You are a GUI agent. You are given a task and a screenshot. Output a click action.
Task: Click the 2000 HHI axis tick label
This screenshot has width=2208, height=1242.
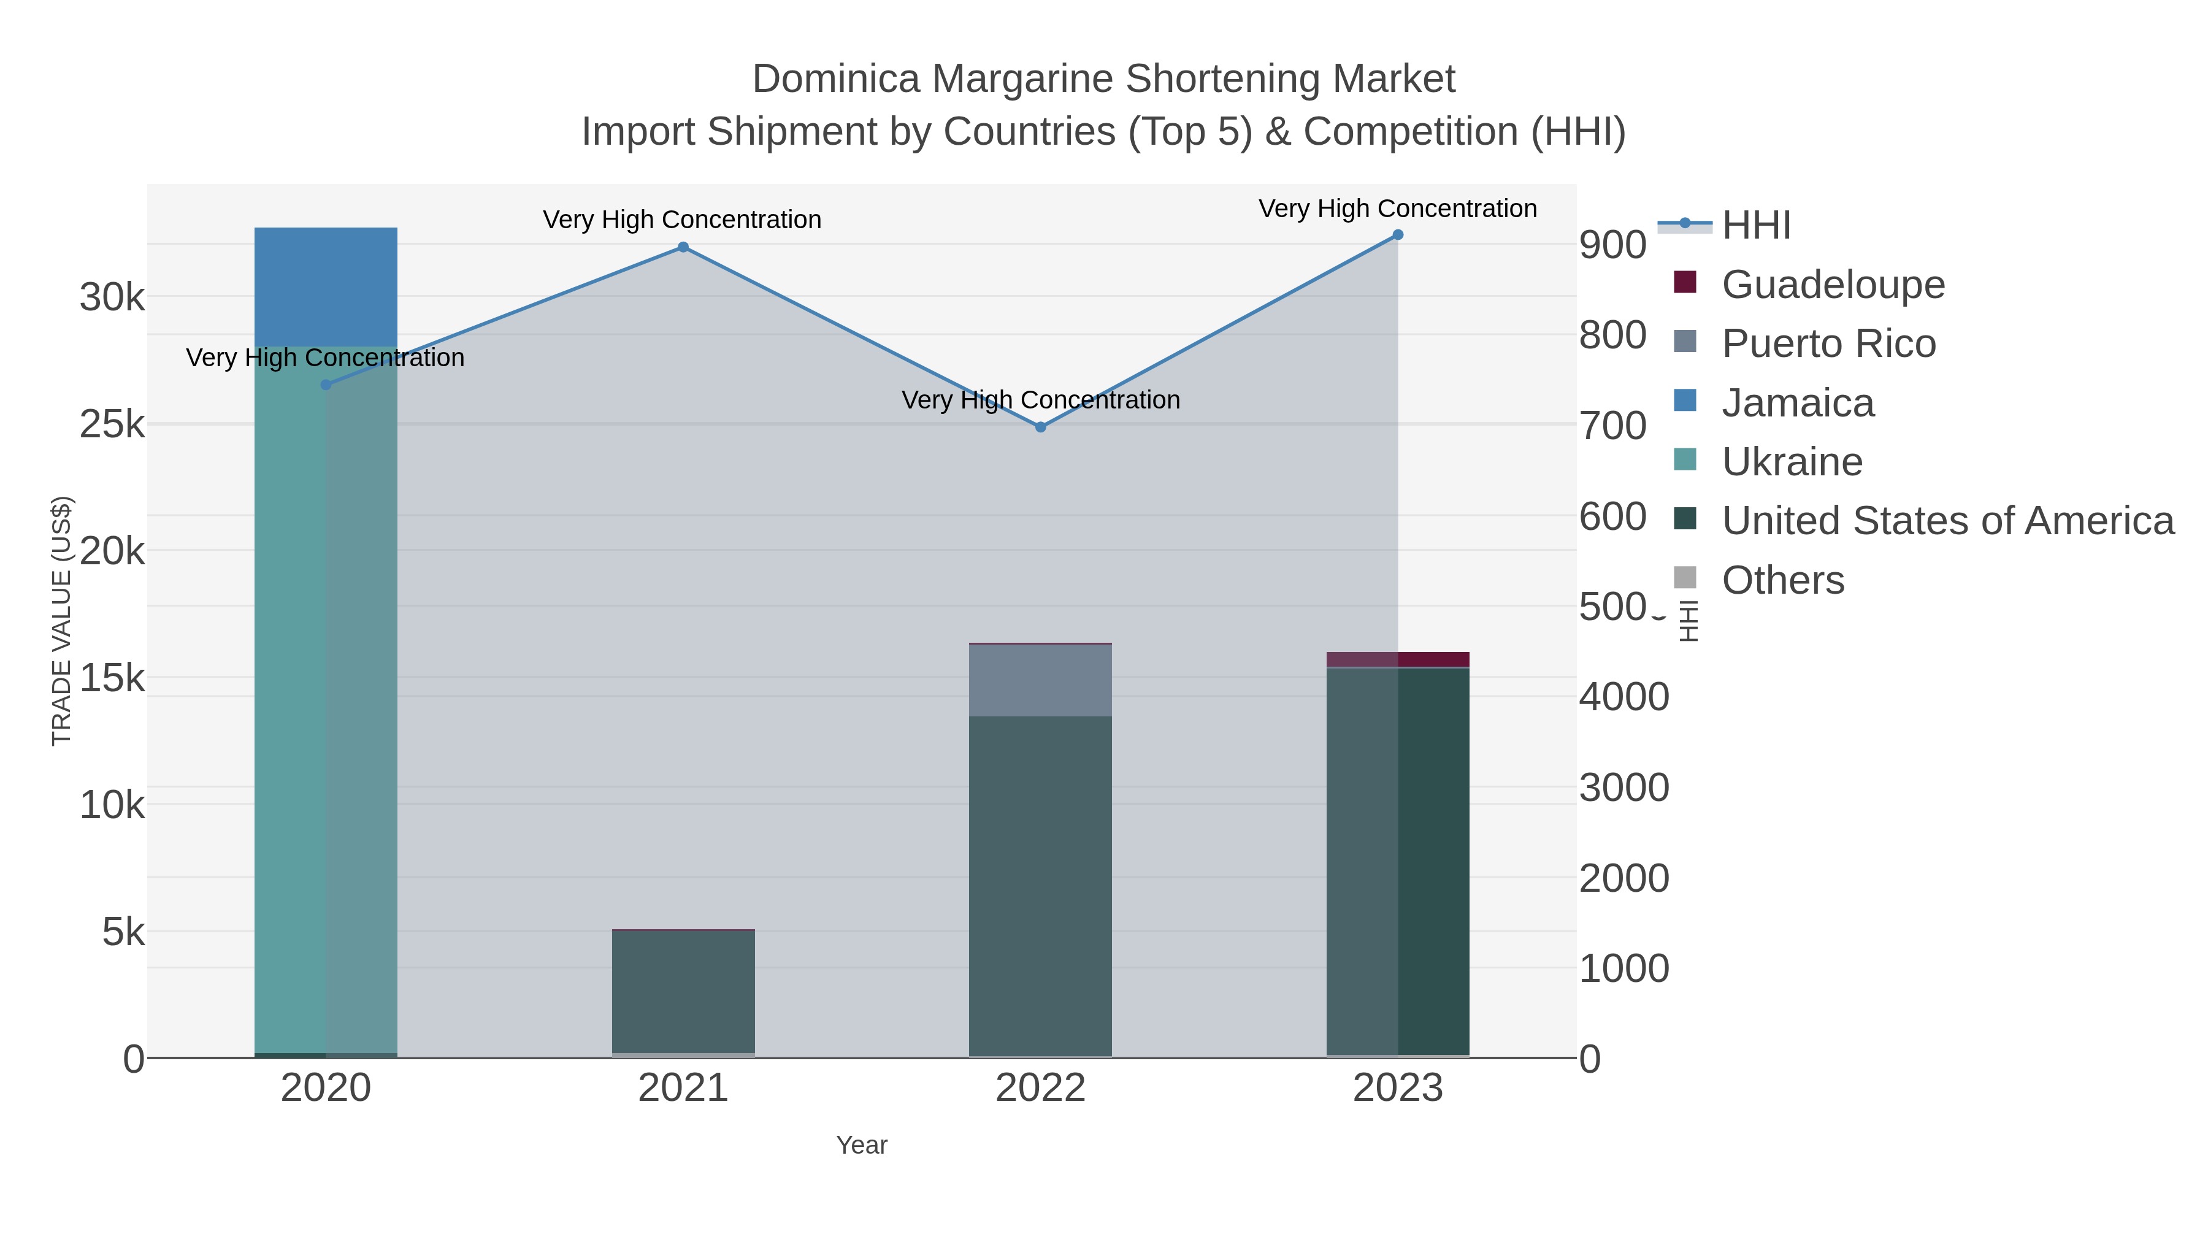1624,878
